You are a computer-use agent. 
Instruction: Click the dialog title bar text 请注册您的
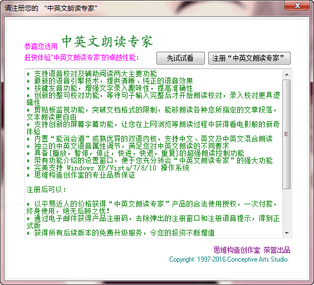[x=21, y=8]
